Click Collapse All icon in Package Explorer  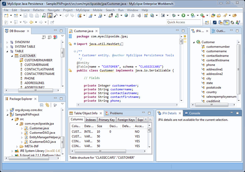click(42, 105)
